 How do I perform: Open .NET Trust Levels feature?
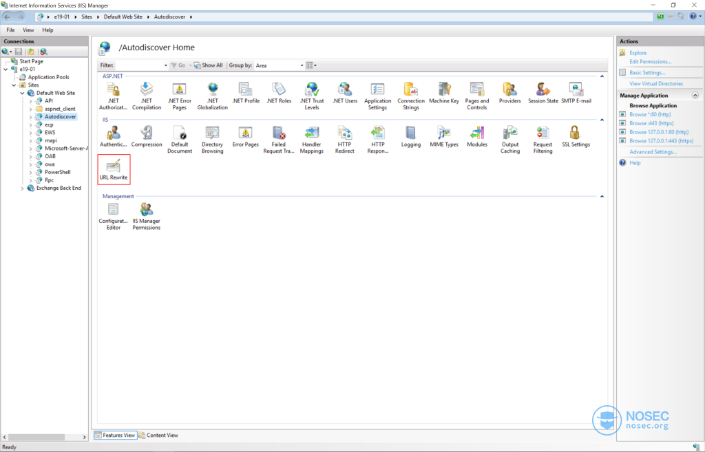[312, 96]
